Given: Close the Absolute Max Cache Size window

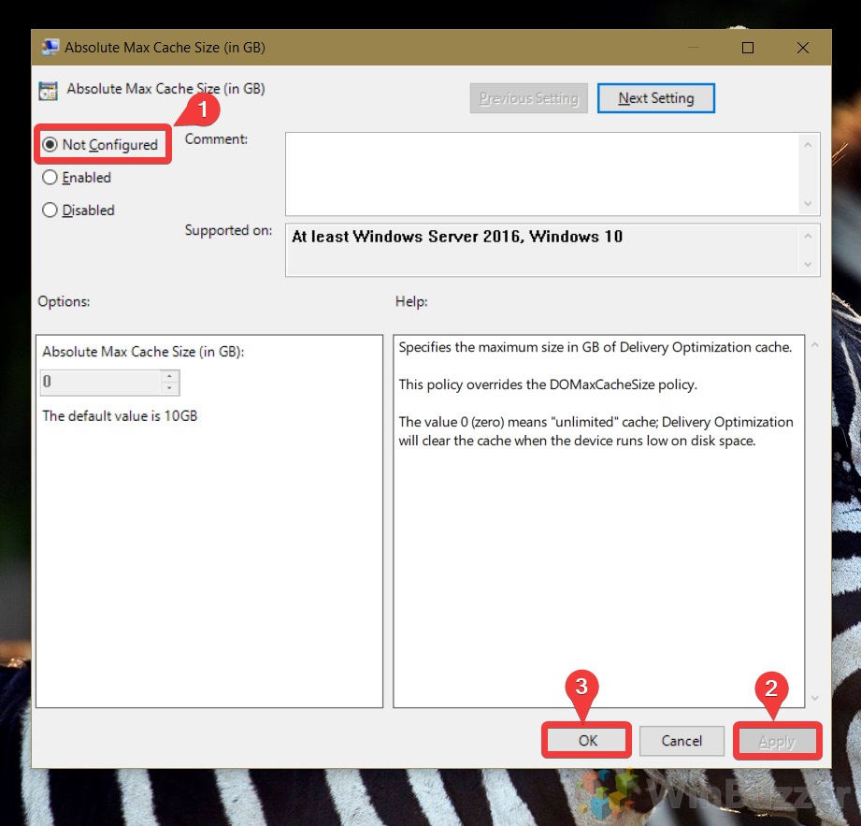Looking at the screenshot, I should tap(803, 48).
